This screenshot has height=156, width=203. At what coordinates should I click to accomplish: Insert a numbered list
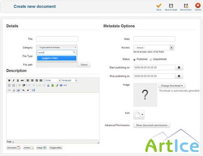point(13,85)
